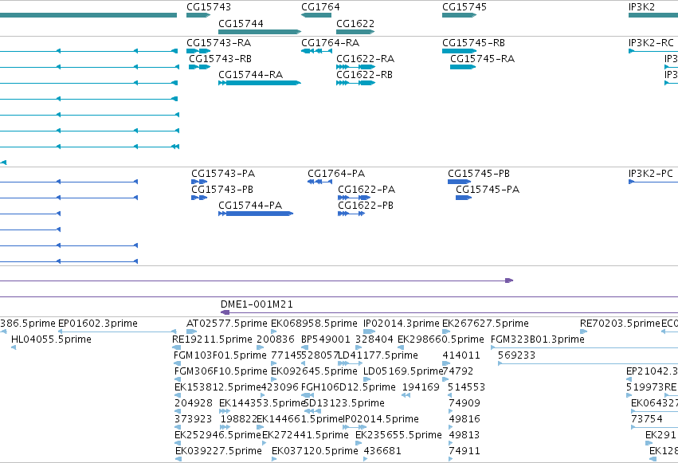Select the IP3K2-PC protein feature
Viewport: 678px width, 463px height.
tap(653, 182)
